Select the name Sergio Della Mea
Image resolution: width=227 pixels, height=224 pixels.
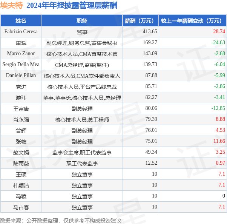(x=21, y=64)
